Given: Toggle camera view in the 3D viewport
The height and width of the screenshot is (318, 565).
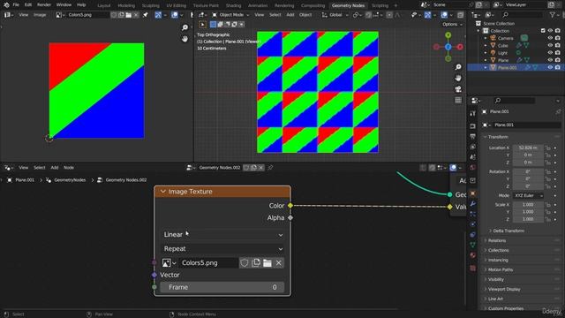Looking at the screenshot, I should 458,89.
